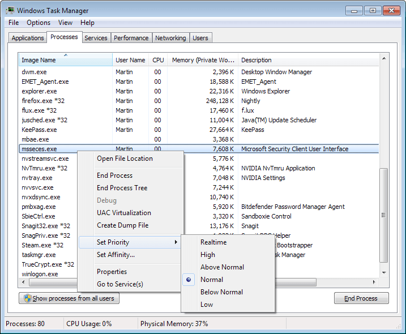Select the nvtray.exe process
Screen dimensions: 406x334
(37, 178)
